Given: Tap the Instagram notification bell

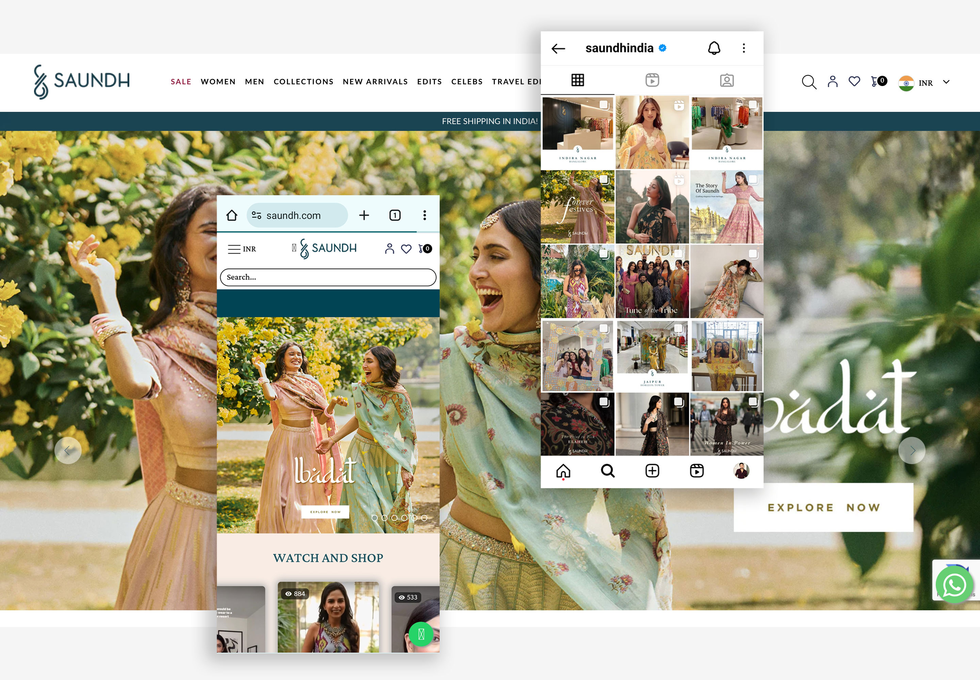Looking at the screenshot, I should point(714,48).
